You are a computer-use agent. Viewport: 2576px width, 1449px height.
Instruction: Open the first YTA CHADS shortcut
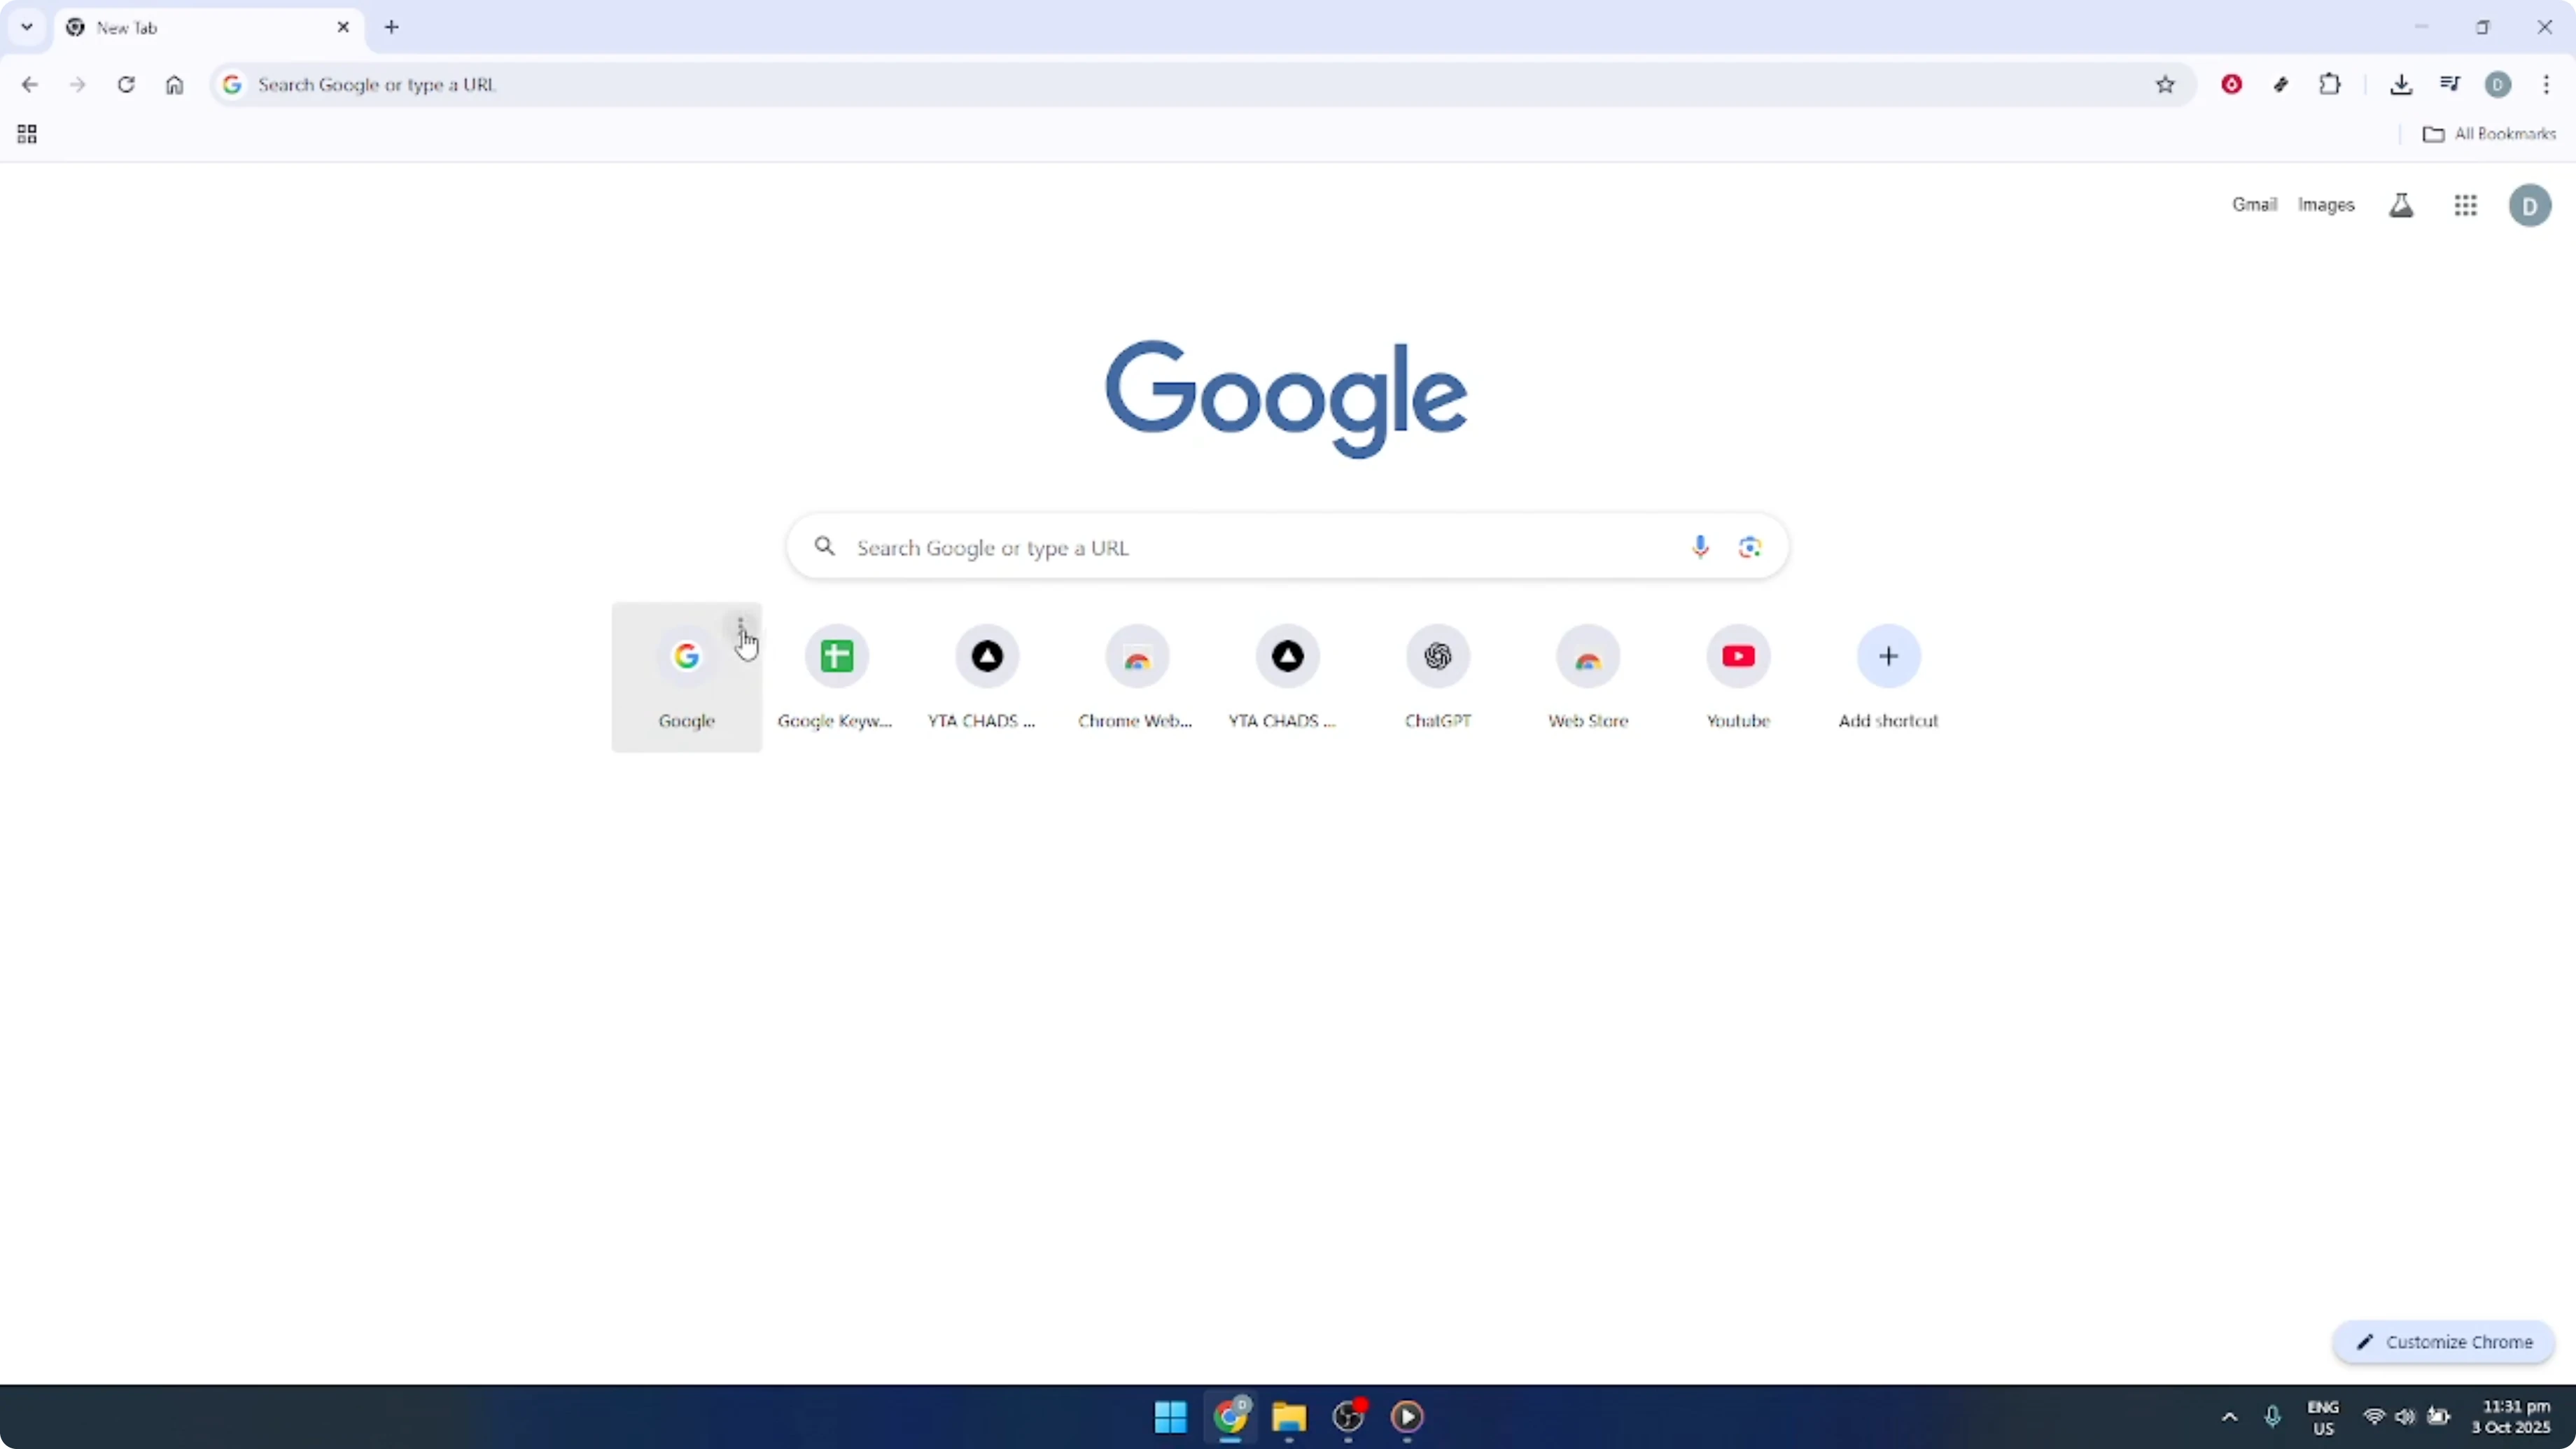(986, 677)
